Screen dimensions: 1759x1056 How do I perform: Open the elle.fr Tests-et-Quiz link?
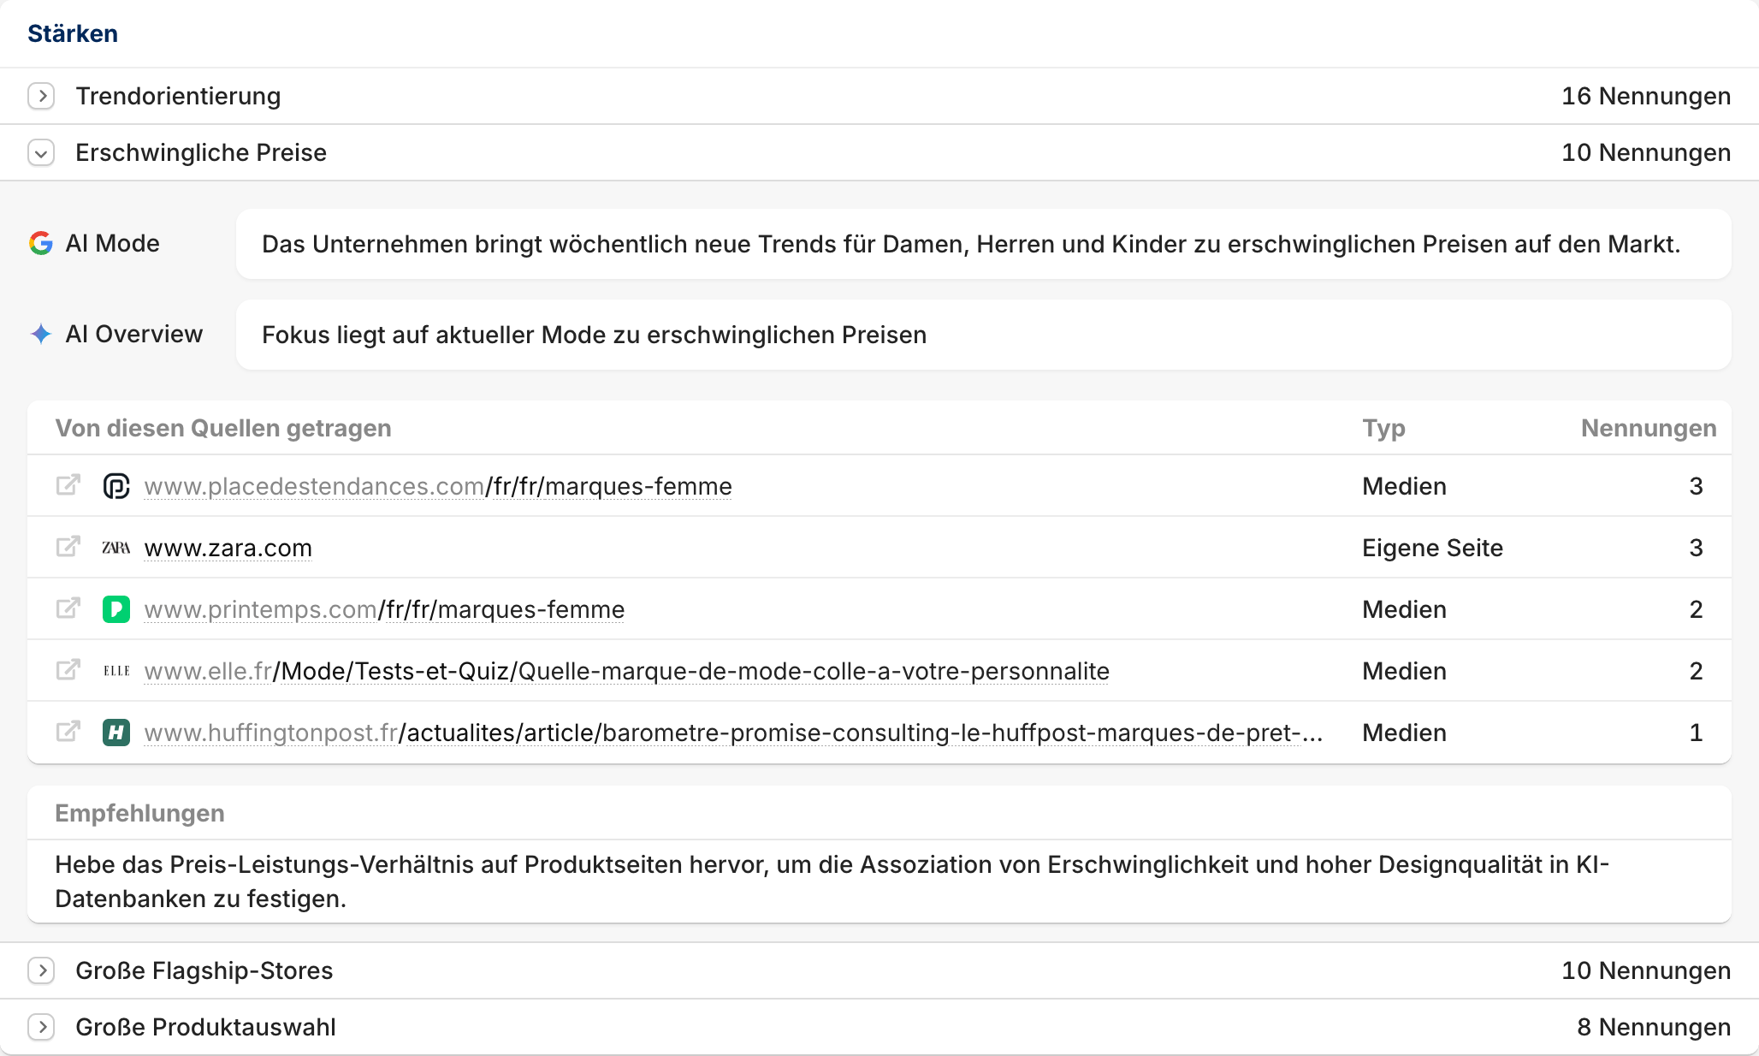click(626, 671)
